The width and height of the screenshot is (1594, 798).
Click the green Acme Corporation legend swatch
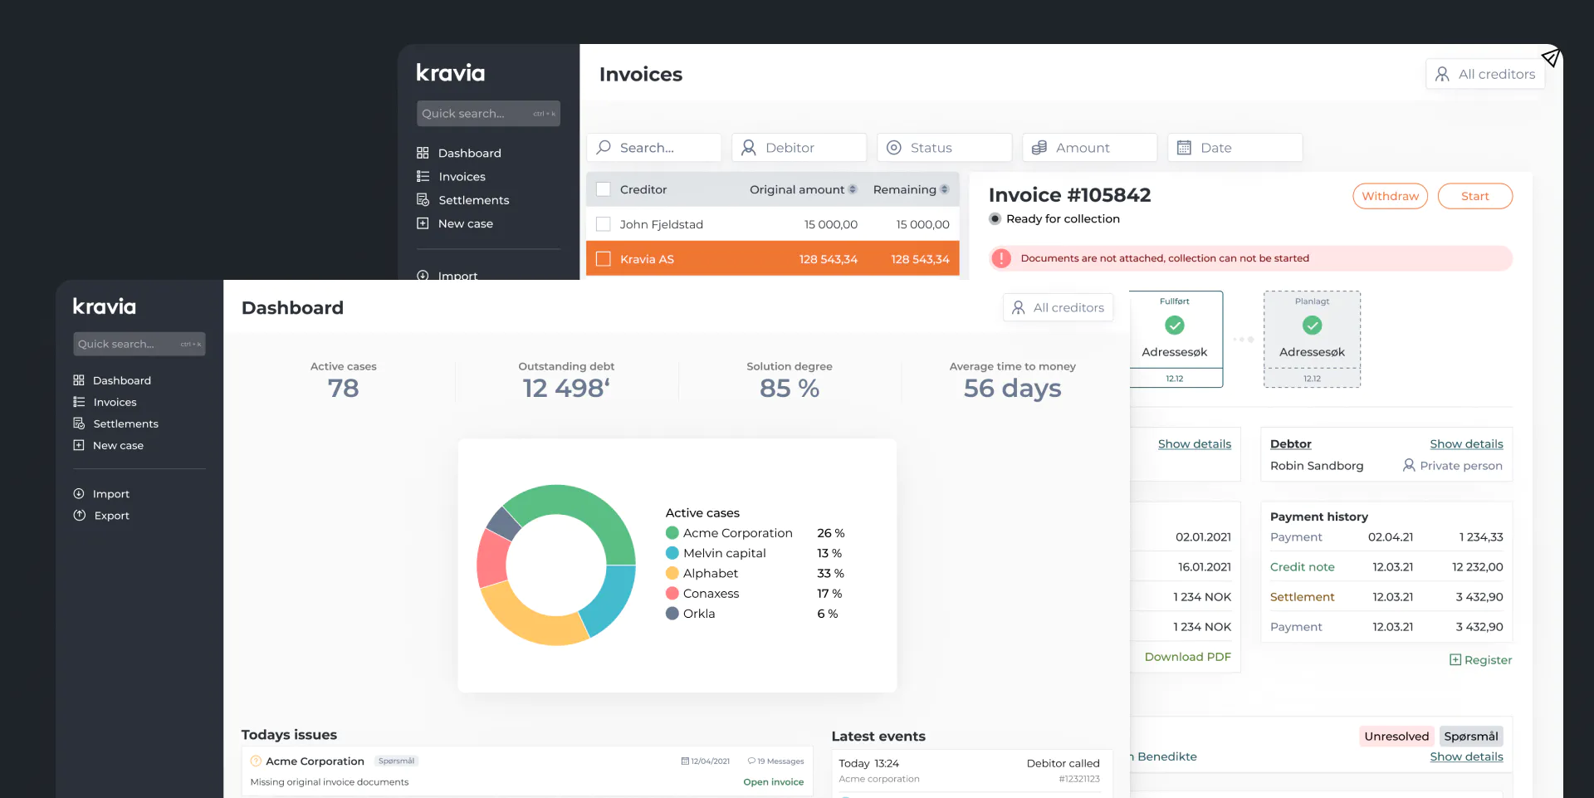coord(672,533)
